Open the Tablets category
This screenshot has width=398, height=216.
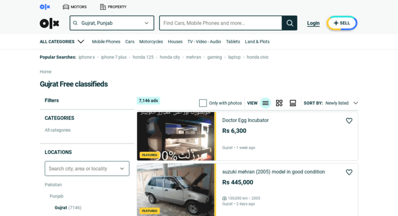(233, 41)
